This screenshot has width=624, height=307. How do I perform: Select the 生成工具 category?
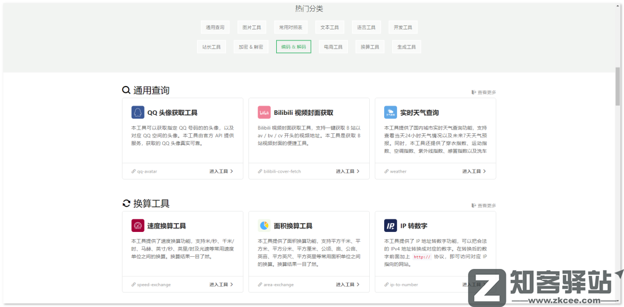point(406,47)
